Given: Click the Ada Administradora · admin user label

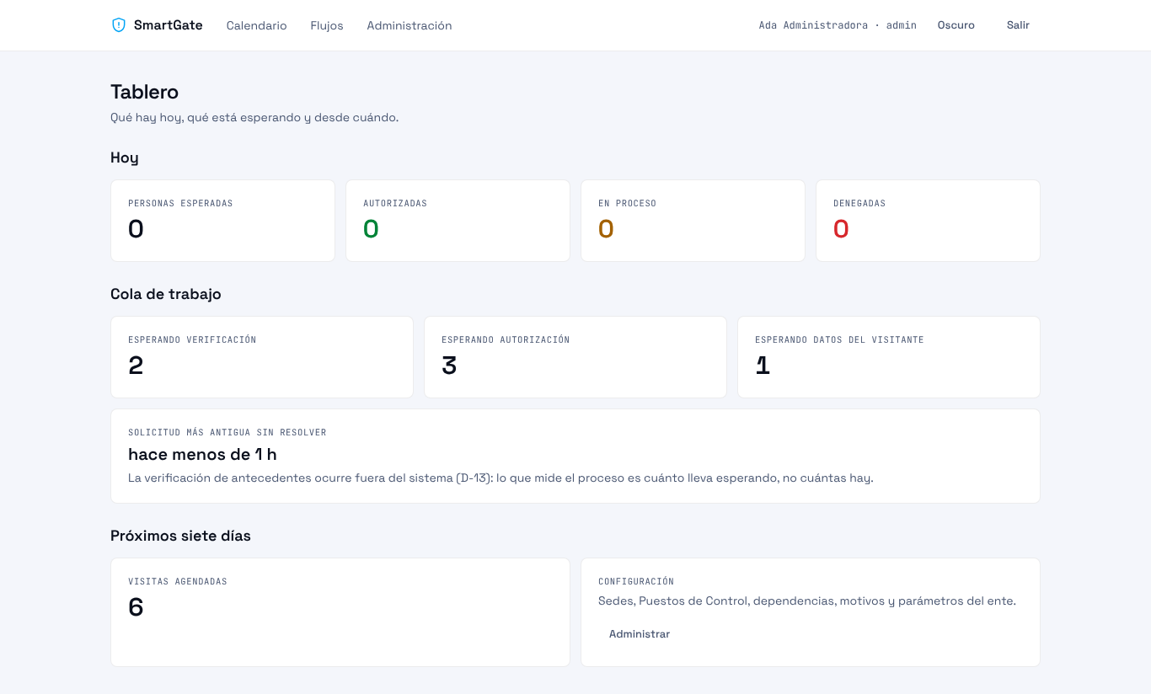Looking at the screenshot, I should tap(838, 25).
